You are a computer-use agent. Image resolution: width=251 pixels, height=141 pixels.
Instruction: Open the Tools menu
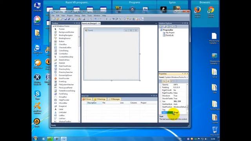(89, 16)
